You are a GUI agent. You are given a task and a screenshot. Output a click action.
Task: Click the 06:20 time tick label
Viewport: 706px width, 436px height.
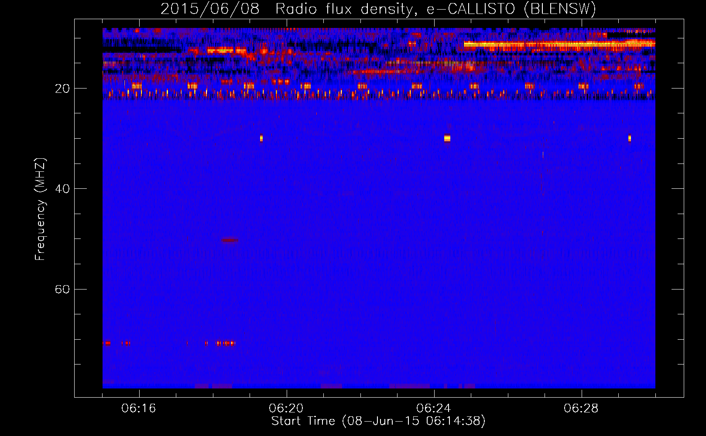click(286, 409)
